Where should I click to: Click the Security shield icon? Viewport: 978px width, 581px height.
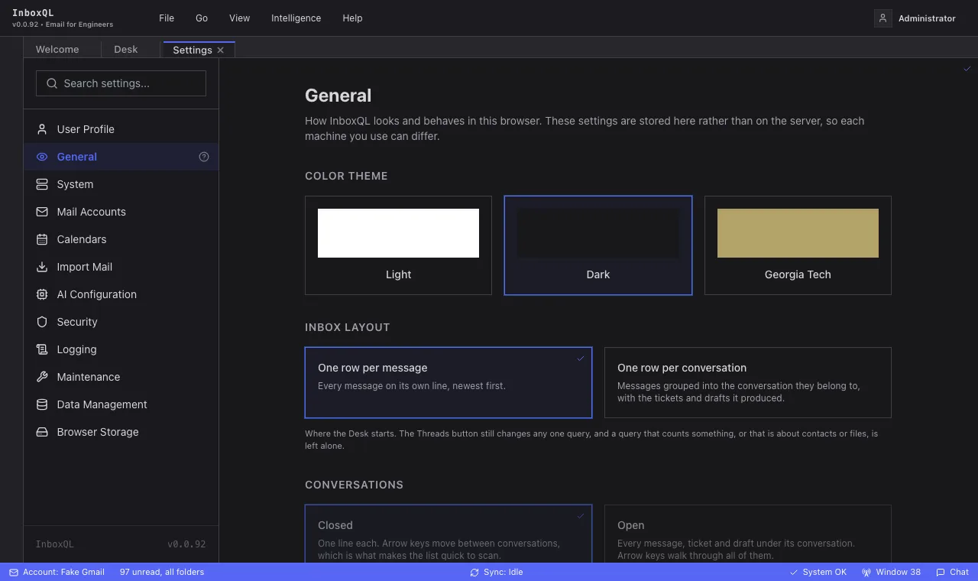point(42,322)
